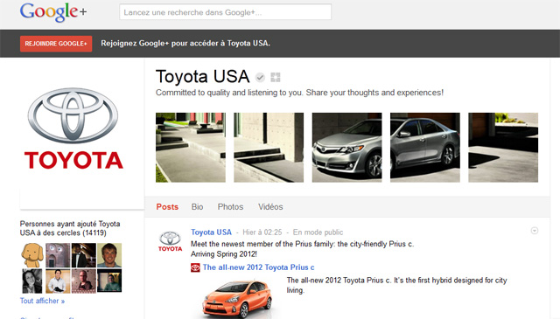Open the Photos tab
This screenshot has width=560, height=319.
tap(230, 207)
